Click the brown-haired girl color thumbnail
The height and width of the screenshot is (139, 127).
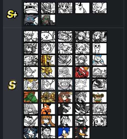pyautogui.click(x=65, y=97)
